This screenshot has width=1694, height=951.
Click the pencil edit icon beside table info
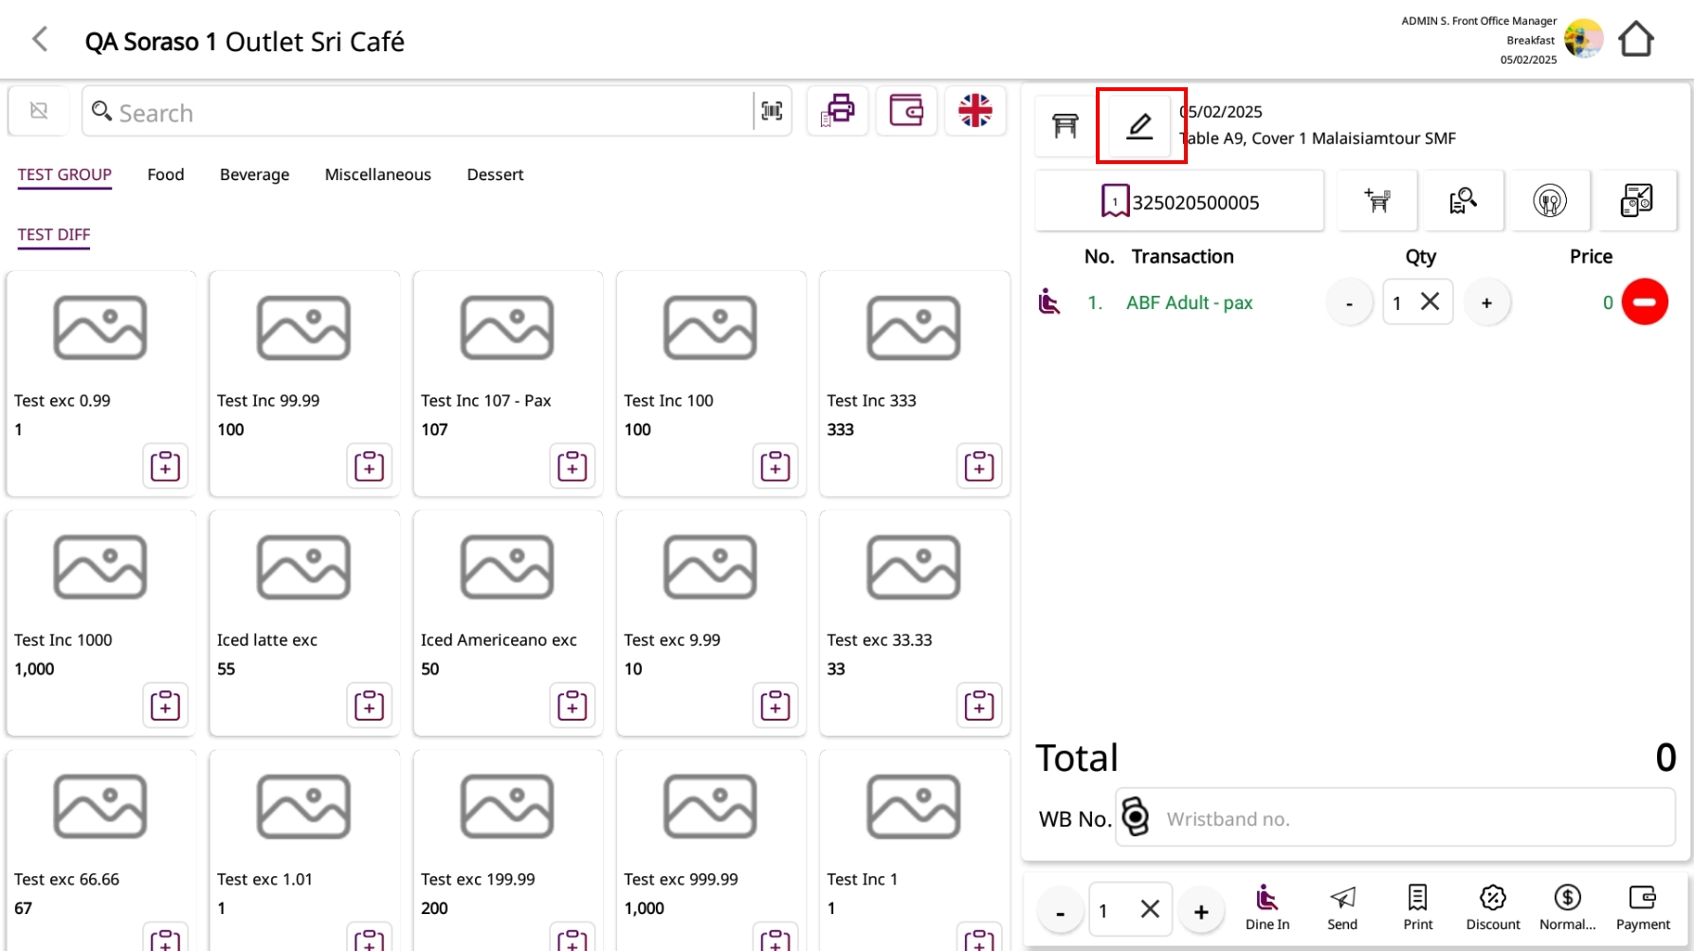pos(1140,126)
